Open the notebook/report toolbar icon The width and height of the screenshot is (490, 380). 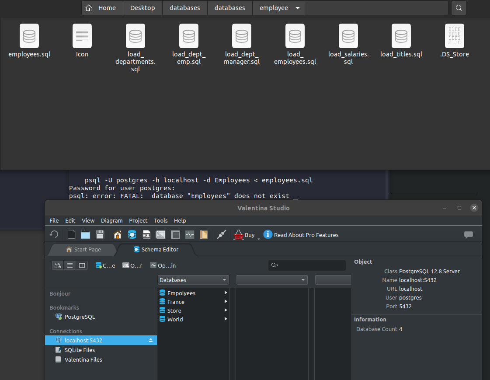(203, 234)
